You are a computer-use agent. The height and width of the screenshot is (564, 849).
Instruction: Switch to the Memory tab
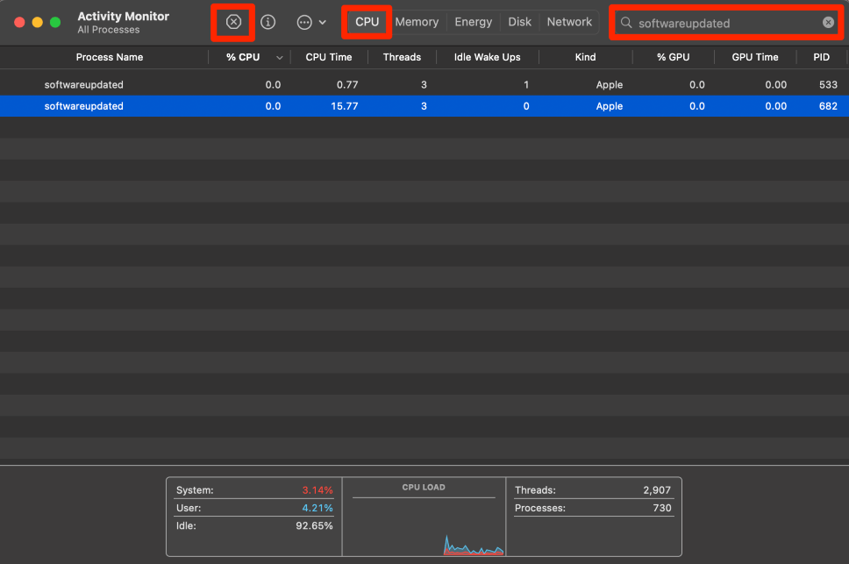pyautogui.click(x=417, y=22)
